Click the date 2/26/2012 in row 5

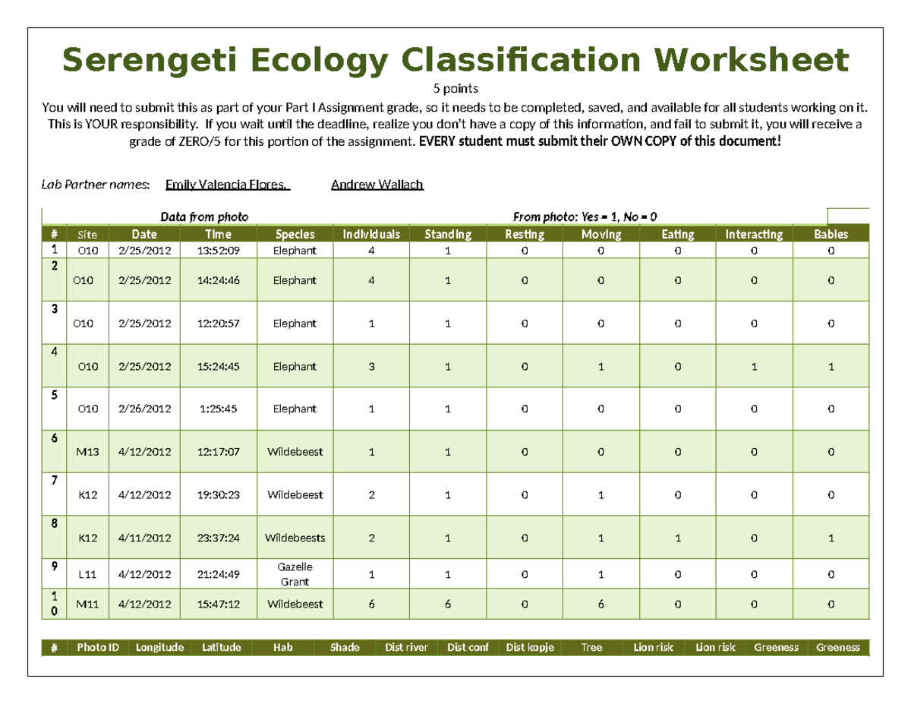[x=144, y=408]
